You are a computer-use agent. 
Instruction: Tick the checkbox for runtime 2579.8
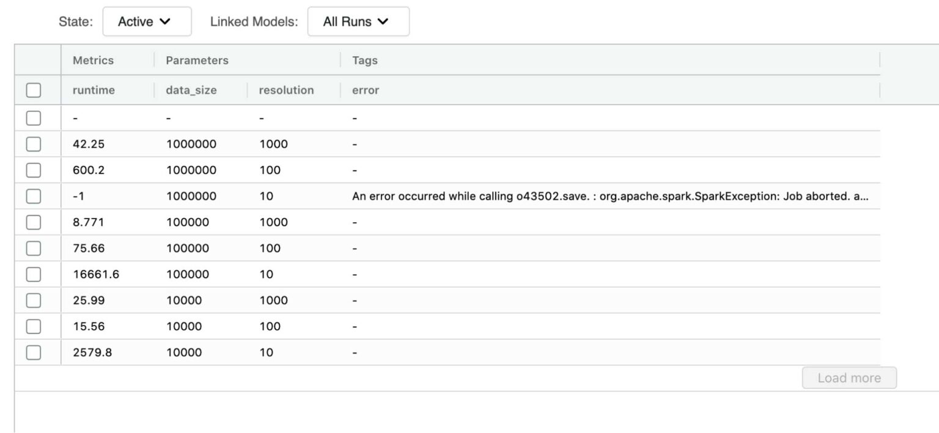point(34,352)
